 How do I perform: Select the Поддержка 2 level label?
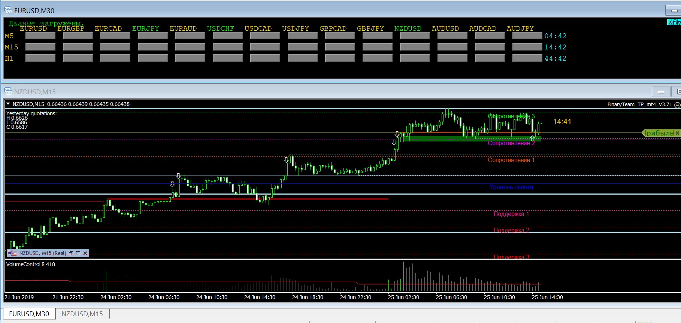[x=511, y=231]
